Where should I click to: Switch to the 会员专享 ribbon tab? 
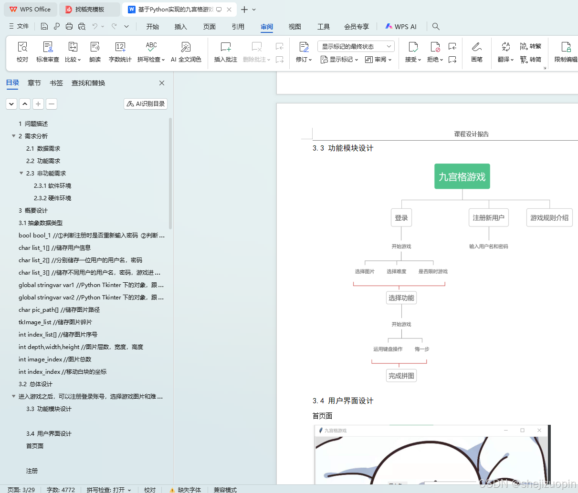(x=357, y=27)
